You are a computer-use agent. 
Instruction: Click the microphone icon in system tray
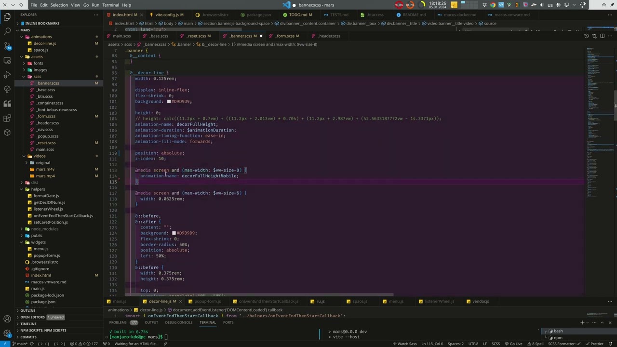(558, 5)
